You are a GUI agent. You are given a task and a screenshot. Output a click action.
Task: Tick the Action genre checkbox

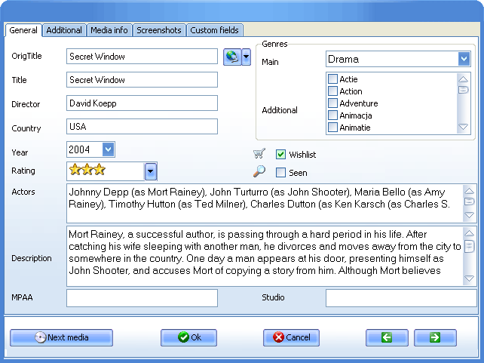pyautogui.click(x=332, y=91)
